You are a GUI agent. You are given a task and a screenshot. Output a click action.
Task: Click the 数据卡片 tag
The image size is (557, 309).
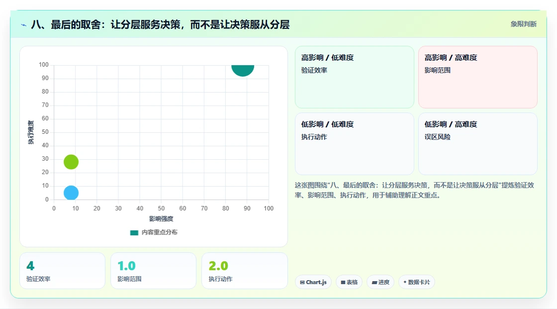point(417,282)
